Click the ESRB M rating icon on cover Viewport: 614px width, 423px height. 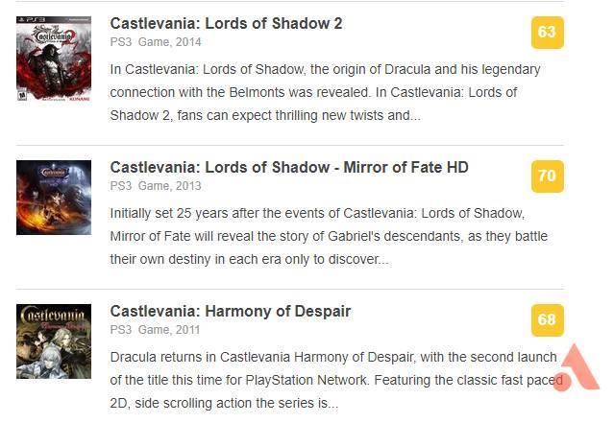pos(22,95)
